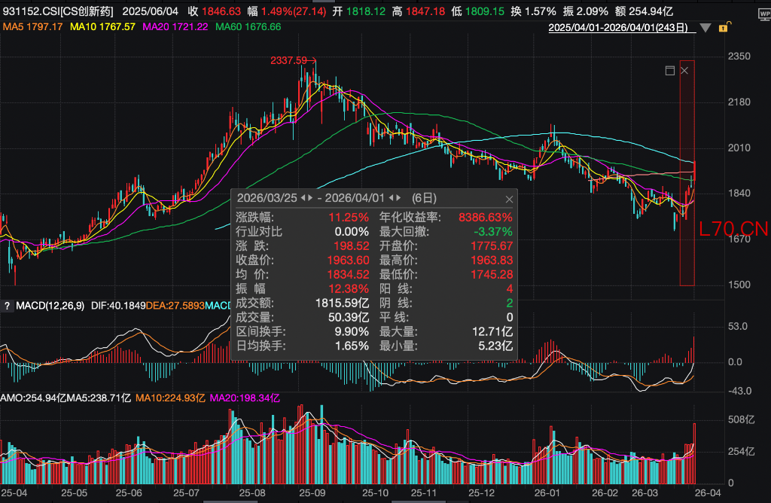Screen dimensions: 771x503
Task: Remove the red selected range with X icon
Action: [684, 70]
